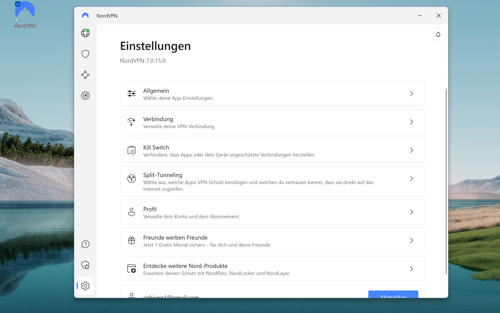Open the VPN globe connection view in sidebar

coord(85,33)
